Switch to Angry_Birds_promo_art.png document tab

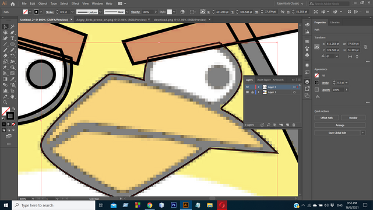coord(111,20)
